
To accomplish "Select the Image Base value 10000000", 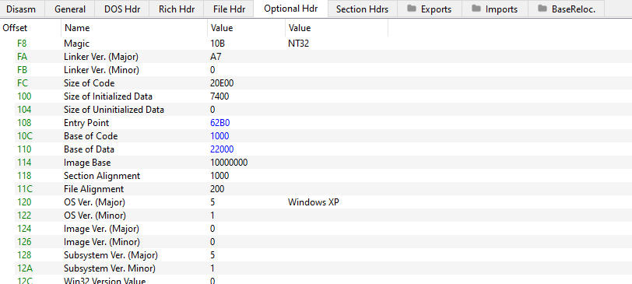I will click(x=229, y=163).
